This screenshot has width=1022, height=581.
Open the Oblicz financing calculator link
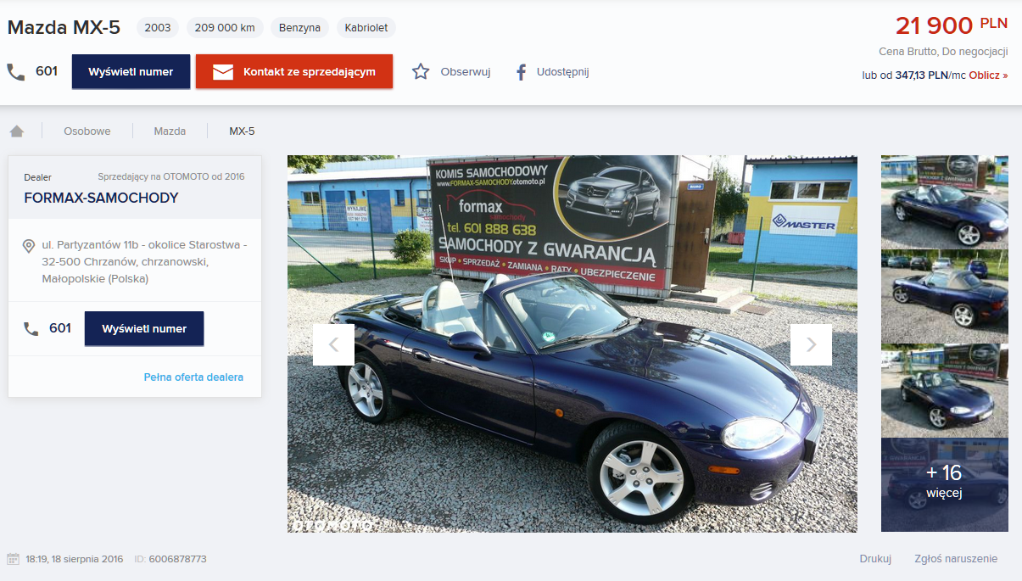(x=988, y=75)
